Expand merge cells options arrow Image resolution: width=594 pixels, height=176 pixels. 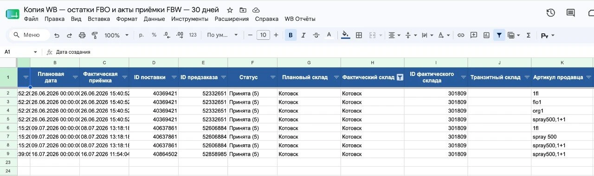(x=381, y=35)
